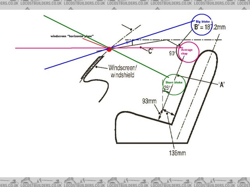250x187 pixels.
Task: Click the 'C' reference label
Action: pos(150,51)
